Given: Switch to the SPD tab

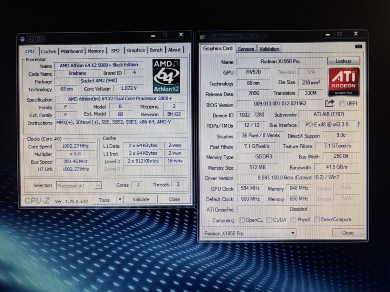Looking at the screenshot, I should (x=115, y=51).
